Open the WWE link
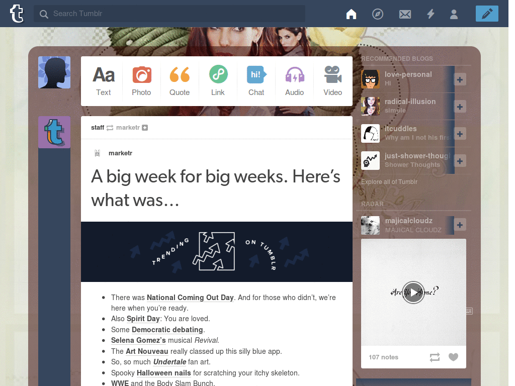The width and height of the screenshot is (515, 386). click(x=120, y=383)
